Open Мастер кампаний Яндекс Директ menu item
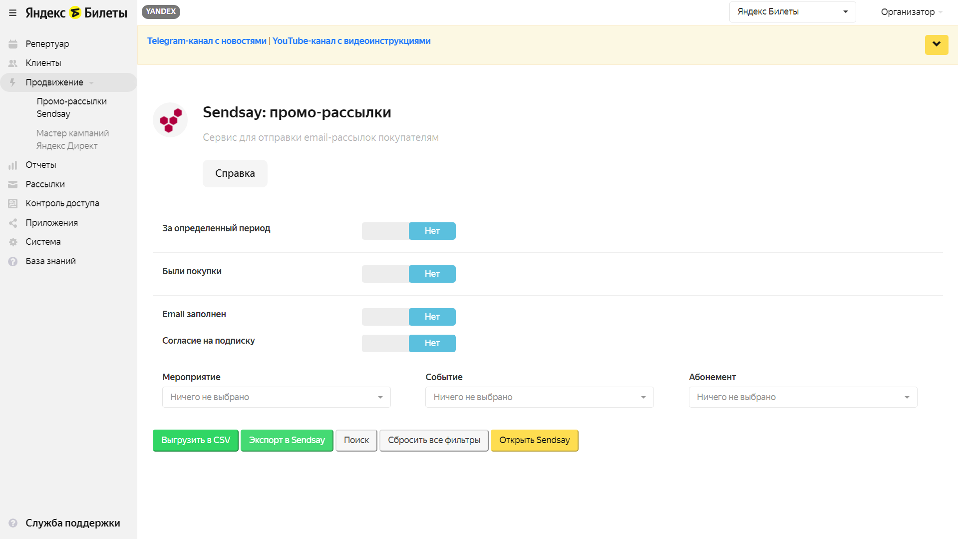 72,140
